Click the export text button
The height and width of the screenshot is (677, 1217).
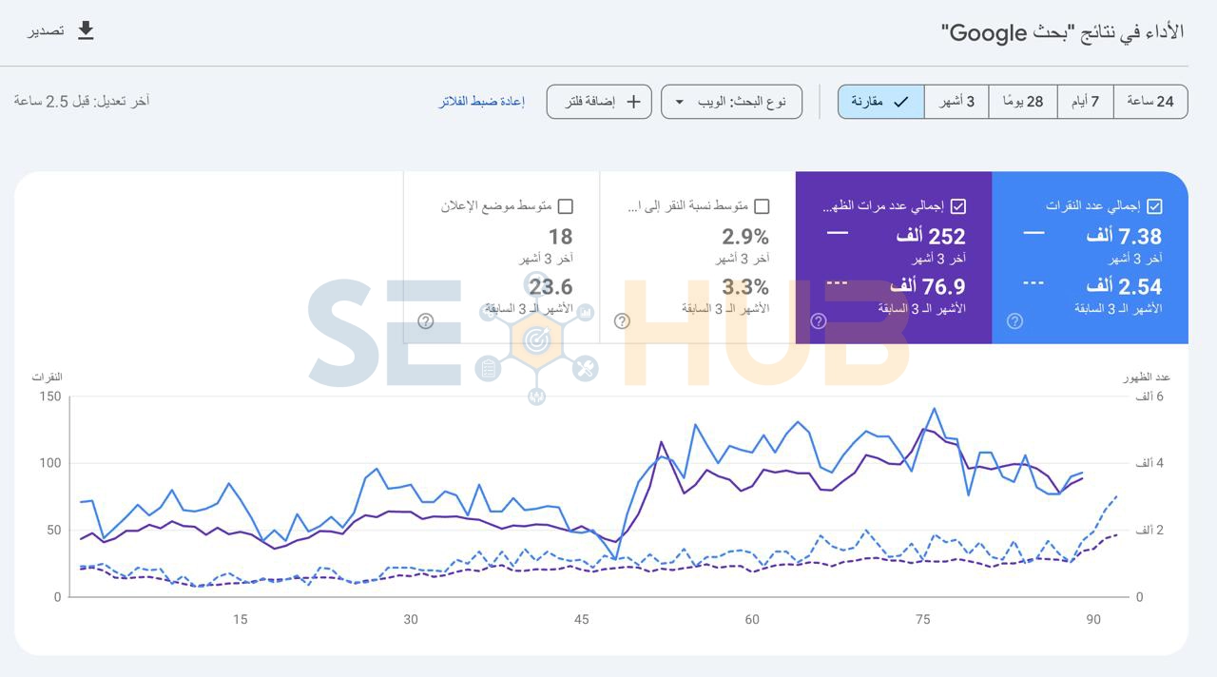[x=46, y=30]
